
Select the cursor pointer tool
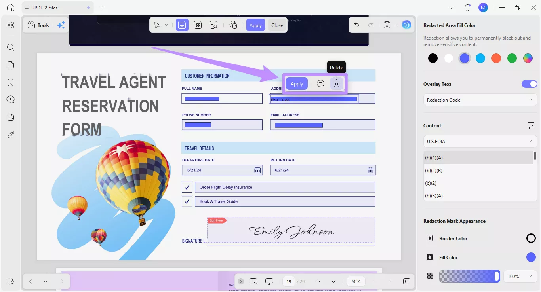[x=158, y=25]
